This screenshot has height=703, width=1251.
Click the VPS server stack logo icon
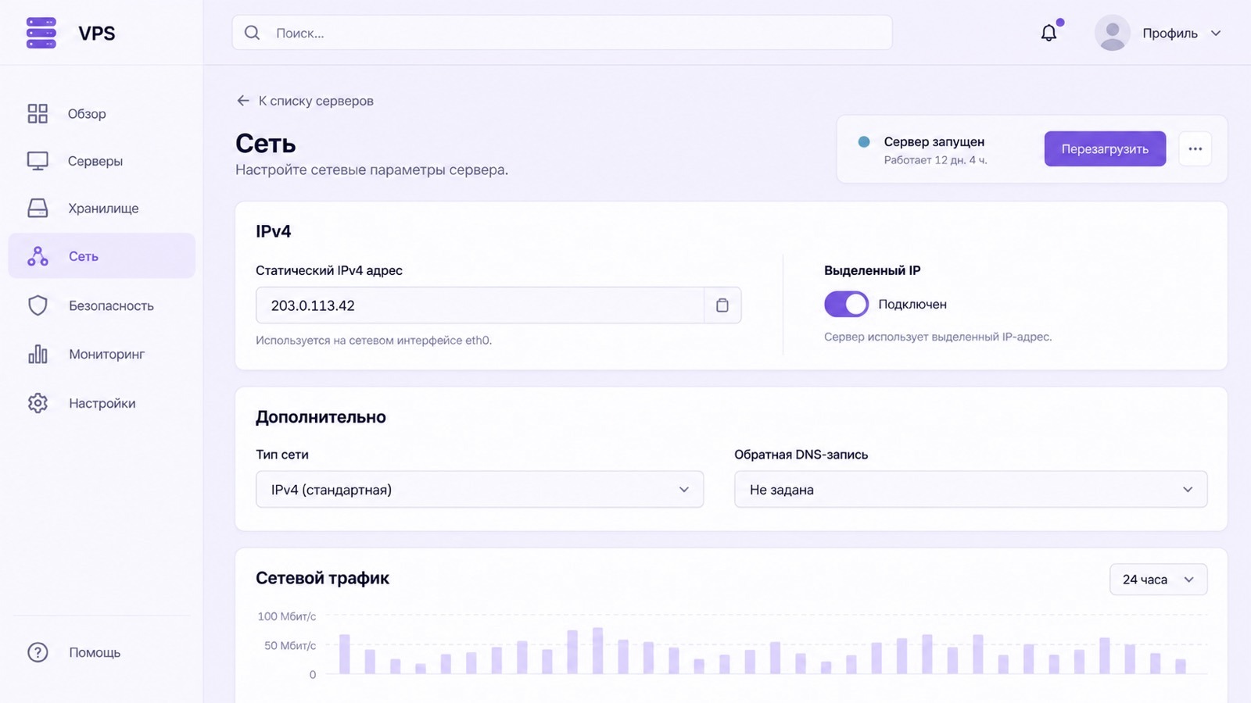pos(41,33)
